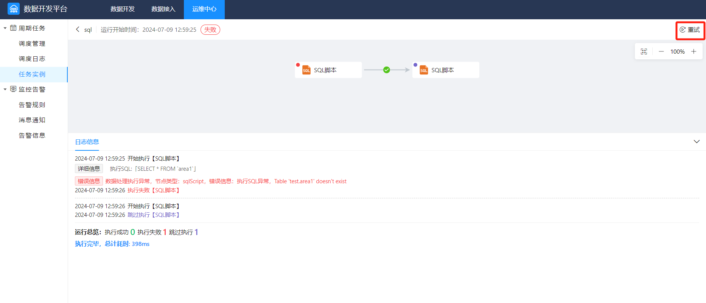Zoom in with the plus icon
Screen dimensions: 706x303
coord(694,51)
